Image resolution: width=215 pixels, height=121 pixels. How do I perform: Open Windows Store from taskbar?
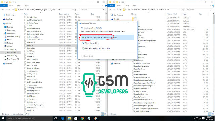point(76,118)
